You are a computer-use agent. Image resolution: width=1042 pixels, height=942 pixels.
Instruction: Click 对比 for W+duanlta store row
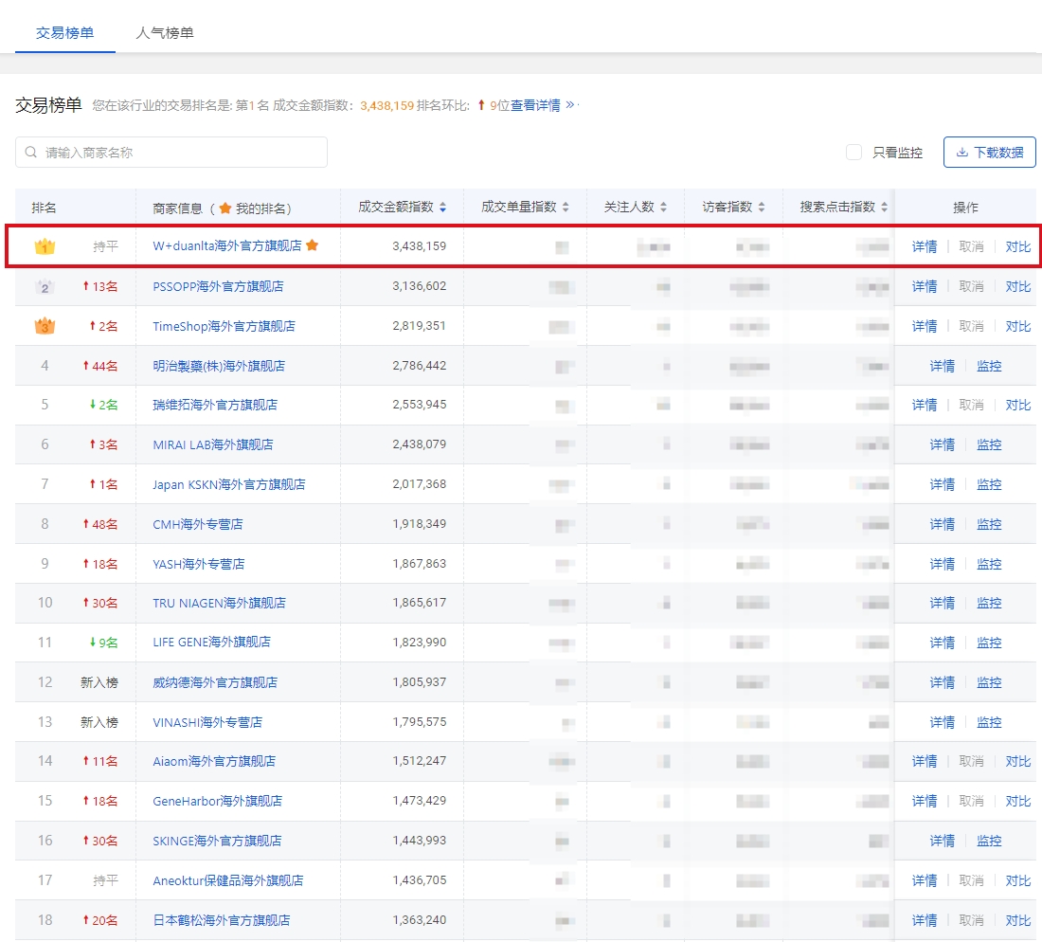[1018, 246]
